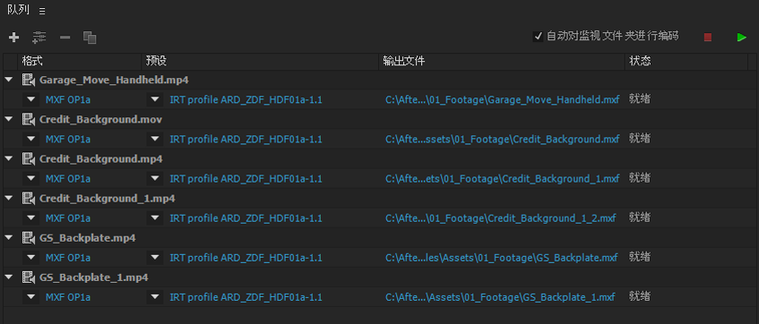Click the Duplicate icon in toolbar
The image size is (759, 324).
point(90,38)
